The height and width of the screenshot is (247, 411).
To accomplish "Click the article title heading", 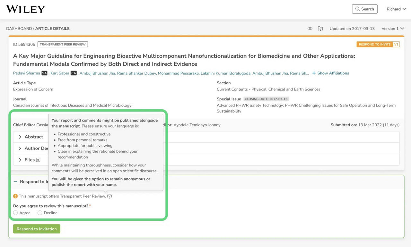I will 184,60.
